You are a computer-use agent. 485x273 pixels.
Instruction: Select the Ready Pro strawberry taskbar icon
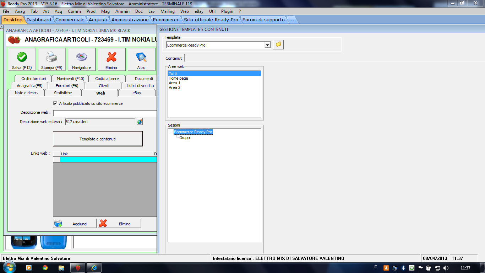pyautogui.click(x=78, y=268)
